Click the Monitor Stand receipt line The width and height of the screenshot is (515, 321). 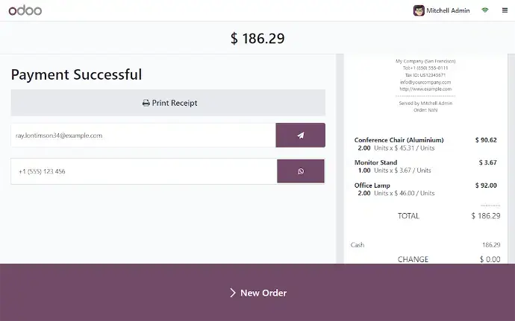[x=375, y=162]
